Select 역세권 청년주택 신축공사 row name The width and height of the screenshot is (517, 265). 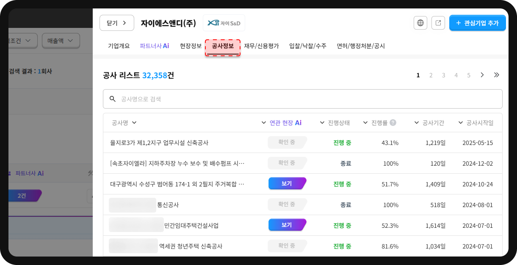coord(191,246)
